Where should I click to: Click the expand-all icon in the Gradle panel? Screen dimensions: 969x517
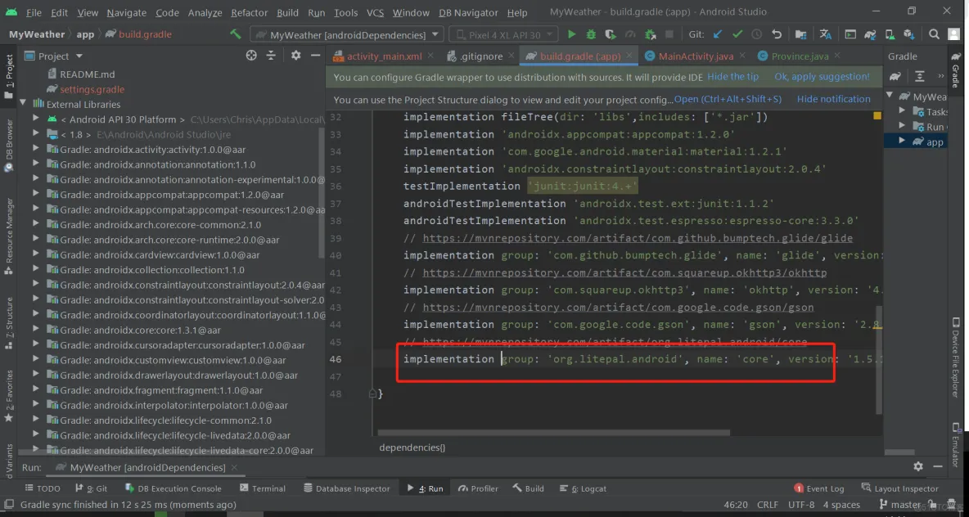920,77
